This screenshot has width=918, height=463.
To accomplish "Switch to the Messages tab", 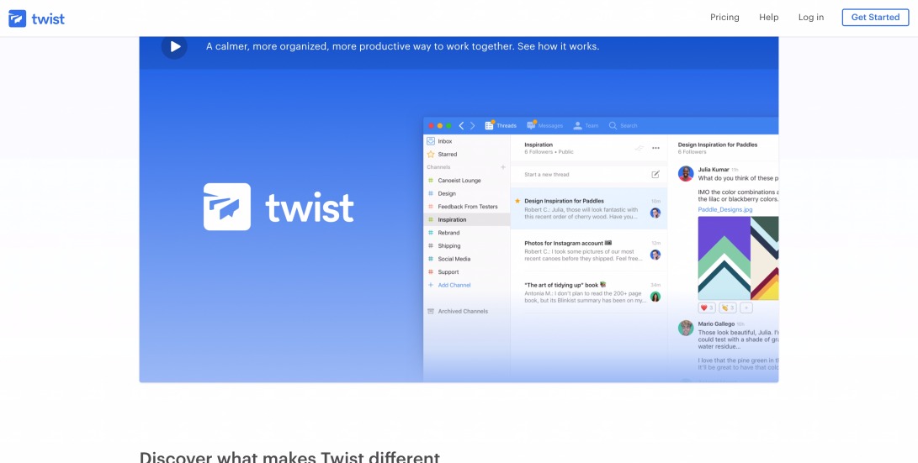I will pyautogui.click(x=545, y=126).
